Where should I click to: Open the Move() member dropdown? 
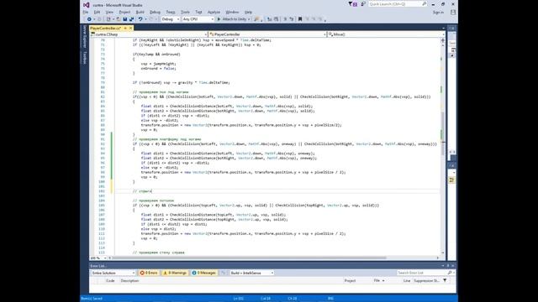point(386,34)
